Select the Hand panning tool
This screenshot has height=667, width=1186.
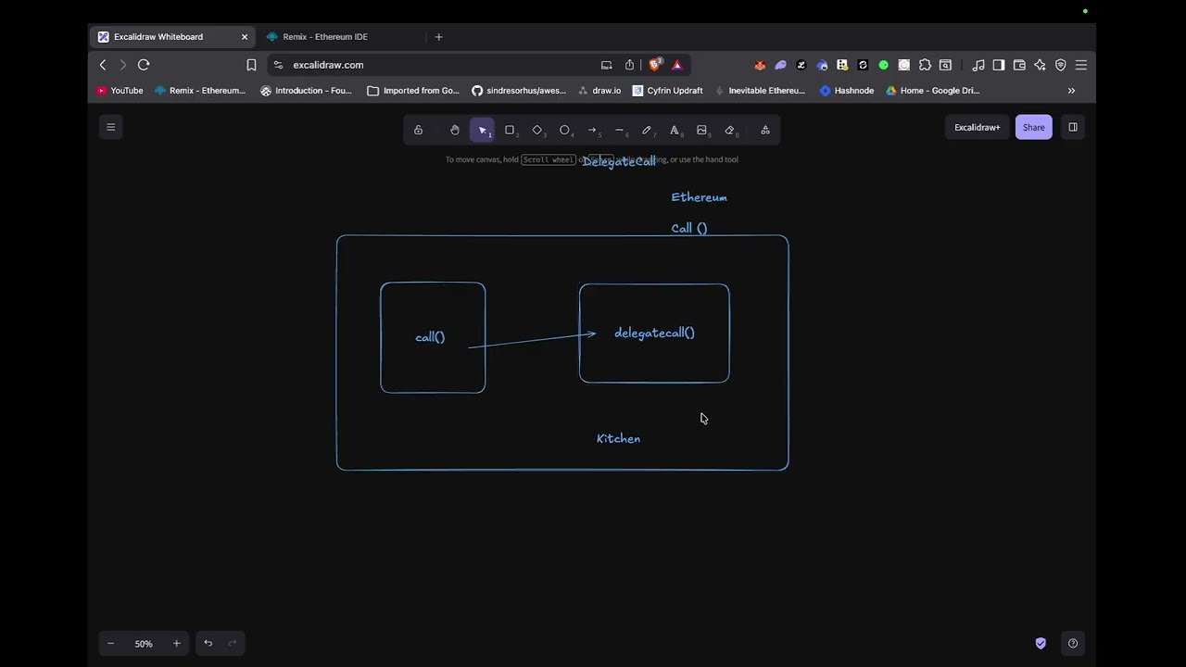pos(455,130)
